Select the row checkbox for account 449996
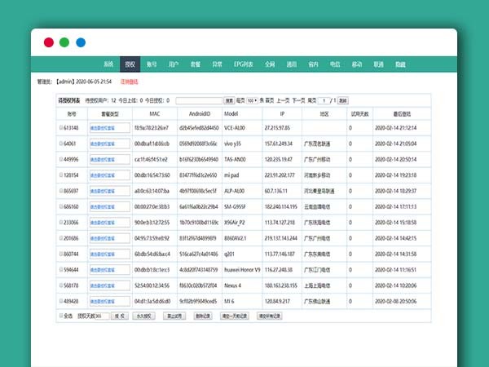This screenshot has width=489, height=367. [x=60, y=159]
